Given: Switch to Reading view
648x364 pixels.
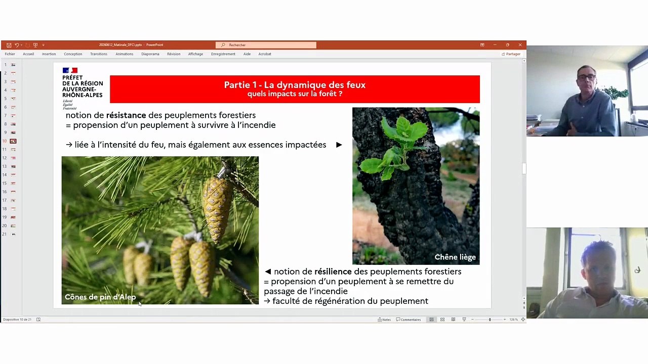Looking at the screenshot, I should [453, 320].
